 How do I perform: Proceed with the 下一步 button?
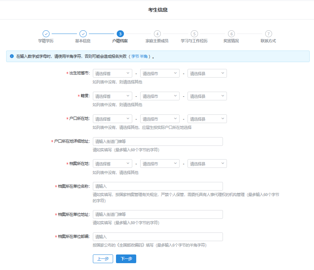[126, 259]
